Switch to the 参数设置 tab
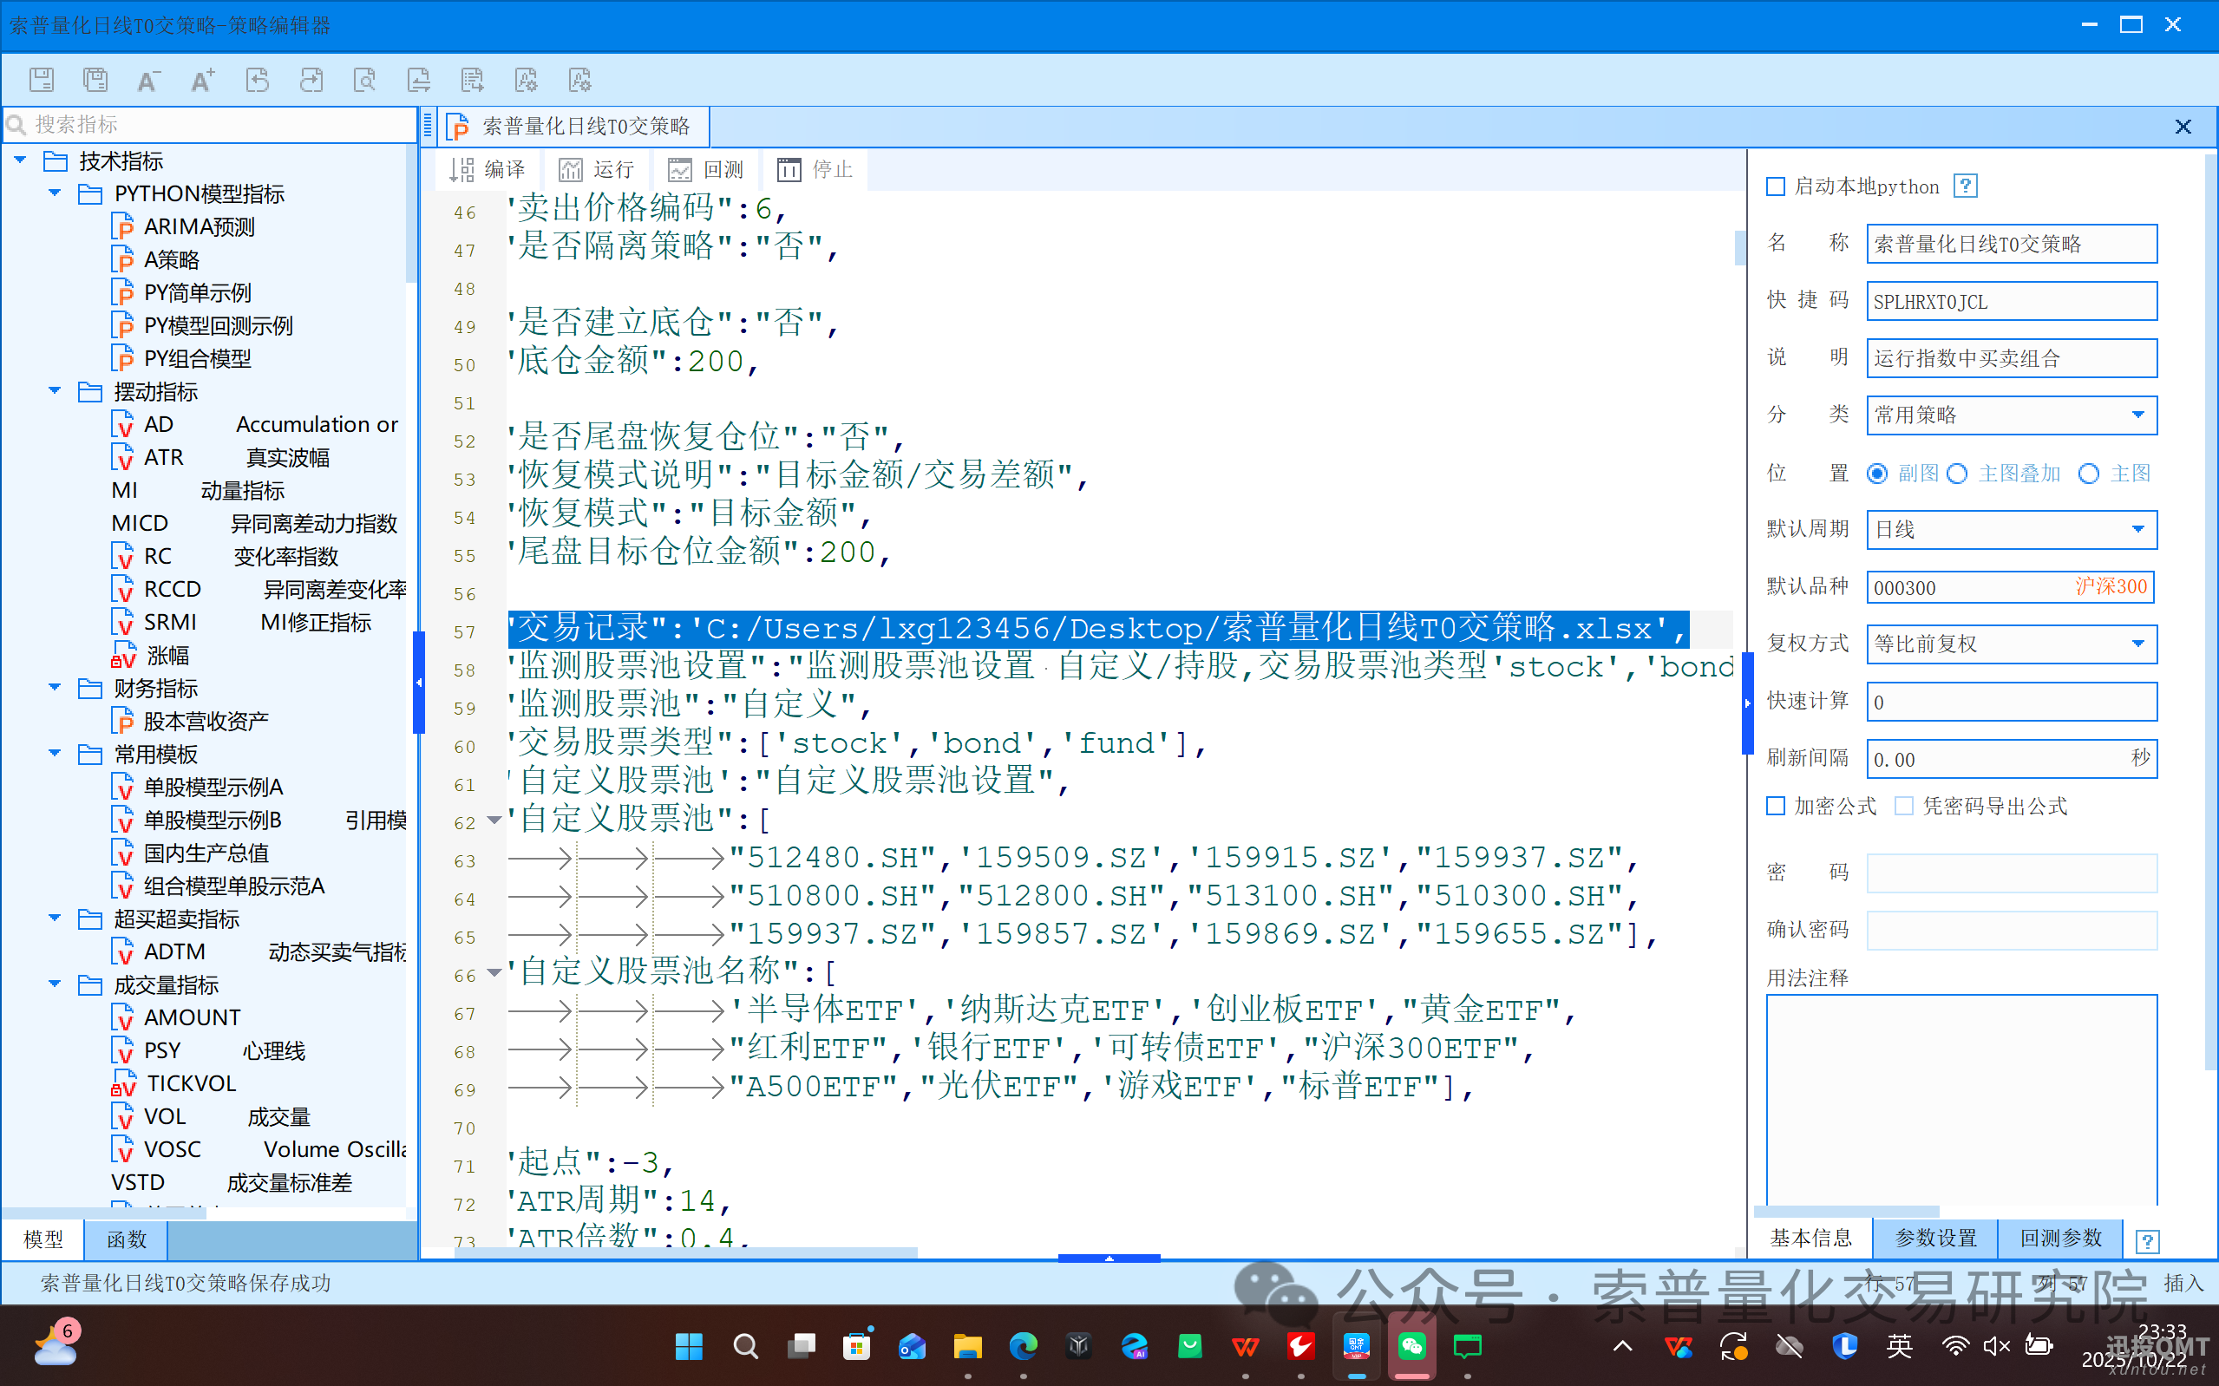The width and height of the screenshot is (2219, 1386). click(1934, 1239)
